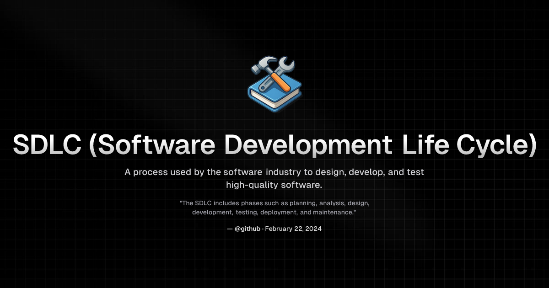
Task: Click the title "SDLC (Software Development Life Cycle)"
Action: [x=274, y=145]
